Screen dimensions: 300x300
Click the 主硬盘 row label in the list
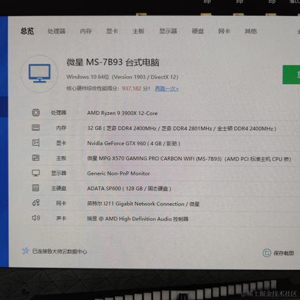[x=59, y=188]
